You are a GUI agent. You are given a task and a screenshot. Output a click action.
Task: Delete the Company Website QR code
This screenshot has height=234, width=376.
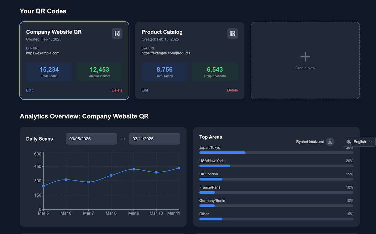117,90
